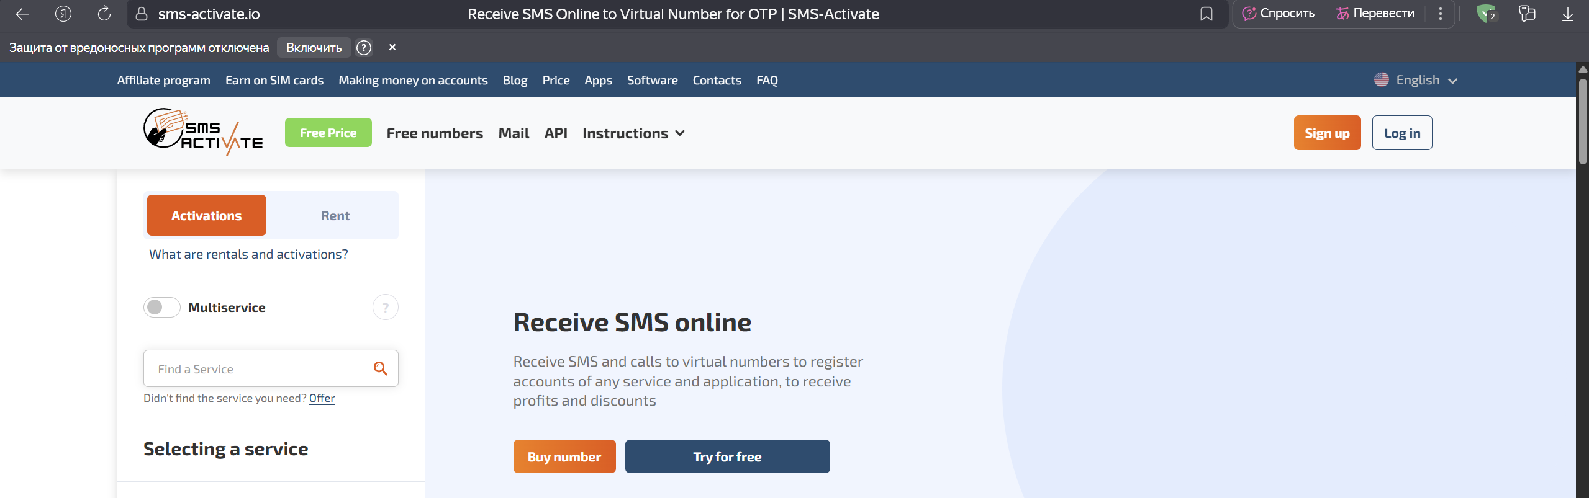Image resolution: width=1589 pixels, height=498 pixels.
Task: Open Free numbers page
Action: pyautogui.click(x=435, y=133)
